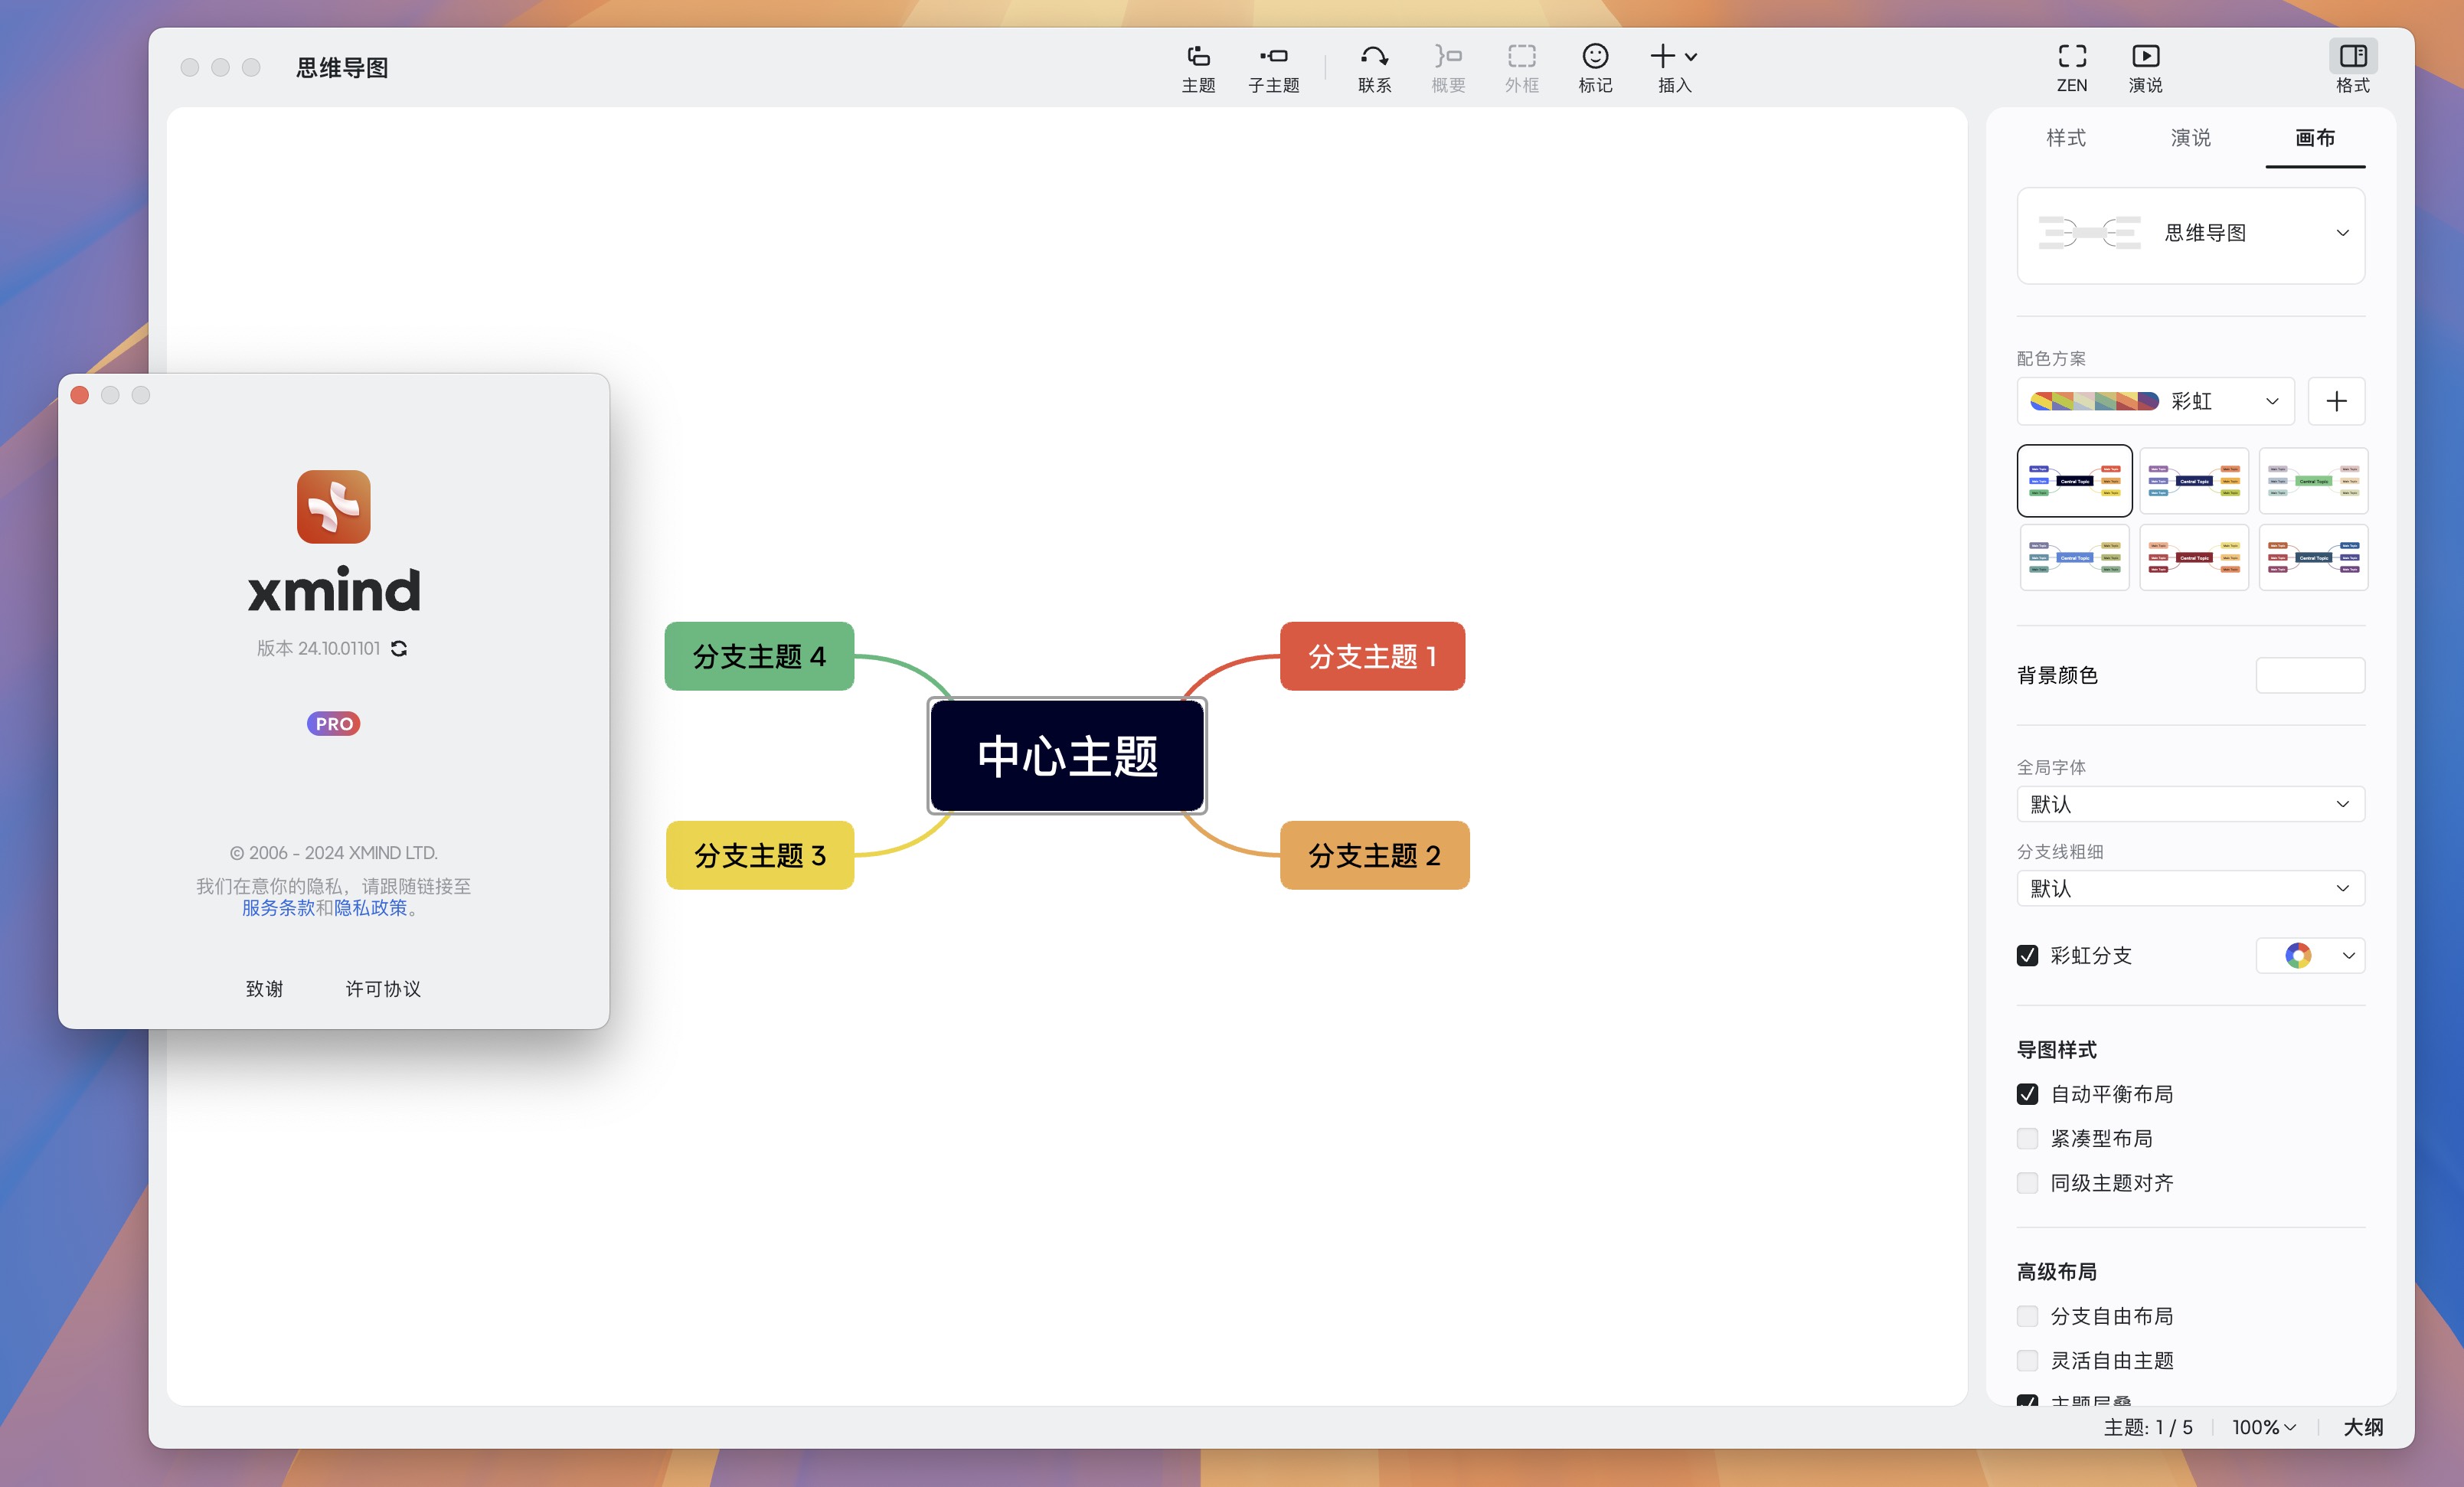This screenshot has width=2464, height=1487.
Task: Select 分支主题 4 node
Action: tap(759, 657)
